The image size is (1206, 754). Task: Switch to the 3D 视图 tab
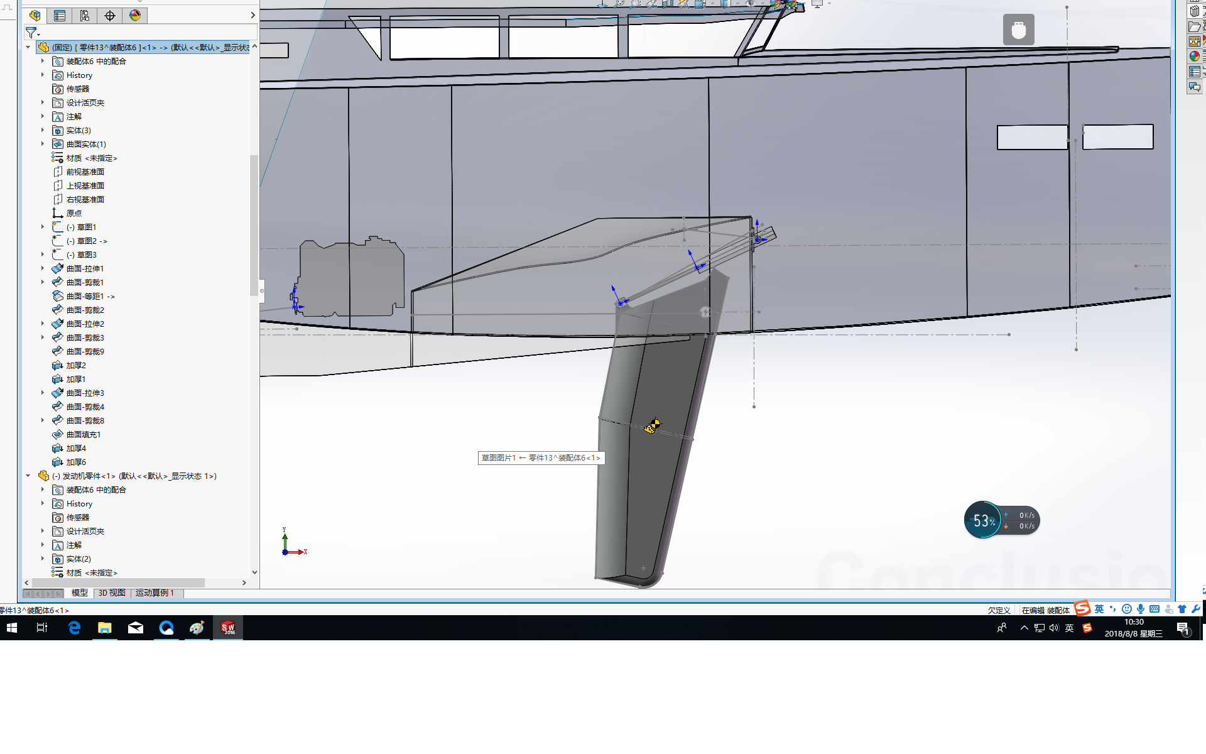[x=112, y=593]
